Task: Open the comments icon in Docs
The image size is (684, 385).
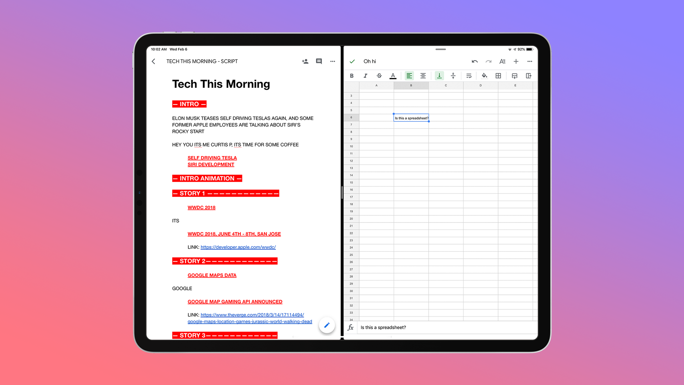Action: pos(319,61)
